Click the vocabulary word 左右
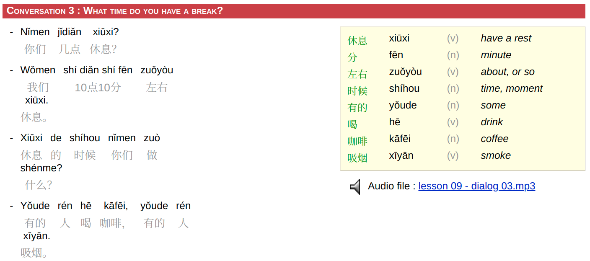590x261 pixels. [x=357, y=74]
